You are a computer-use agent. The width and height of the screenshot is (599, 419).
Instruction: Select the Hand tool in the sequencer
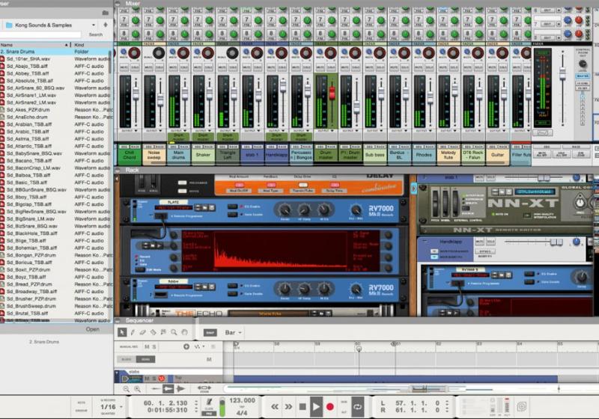tap(184, 332)
